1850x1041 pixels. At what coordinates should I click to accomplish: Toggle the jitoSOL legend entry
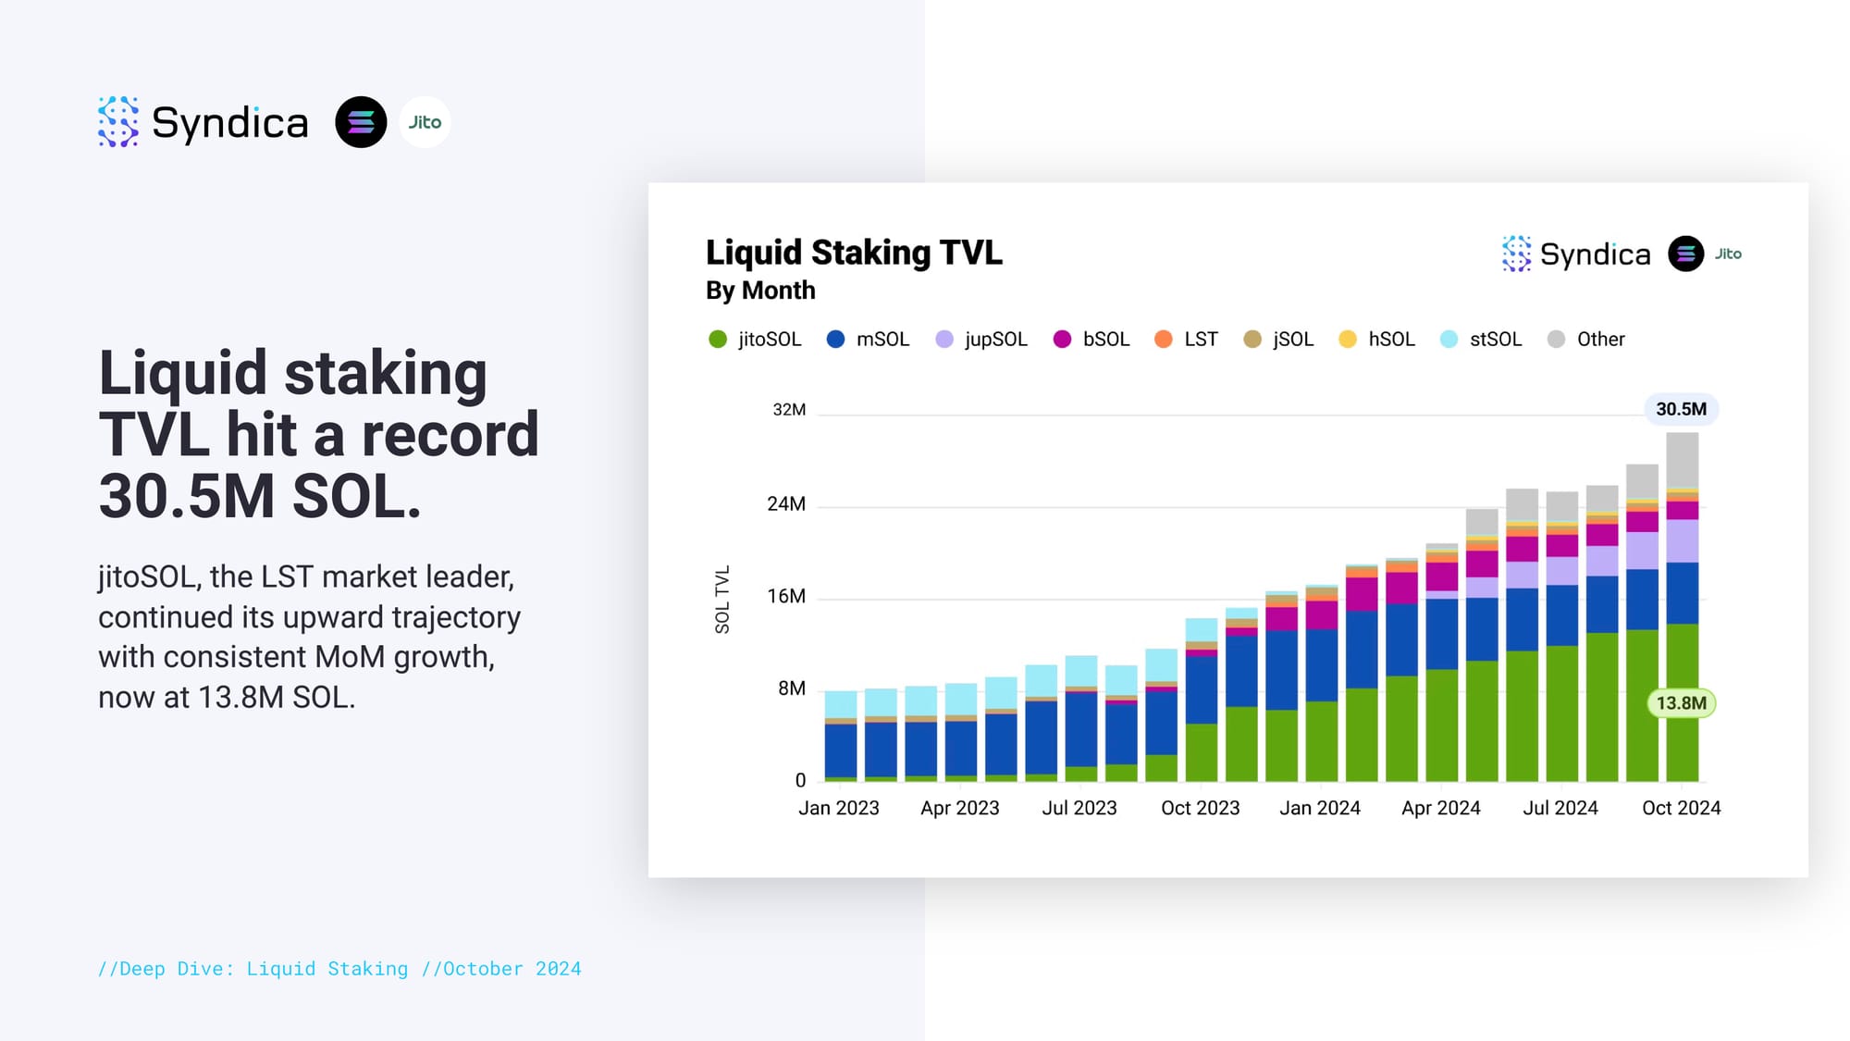[x=756, y=340]
